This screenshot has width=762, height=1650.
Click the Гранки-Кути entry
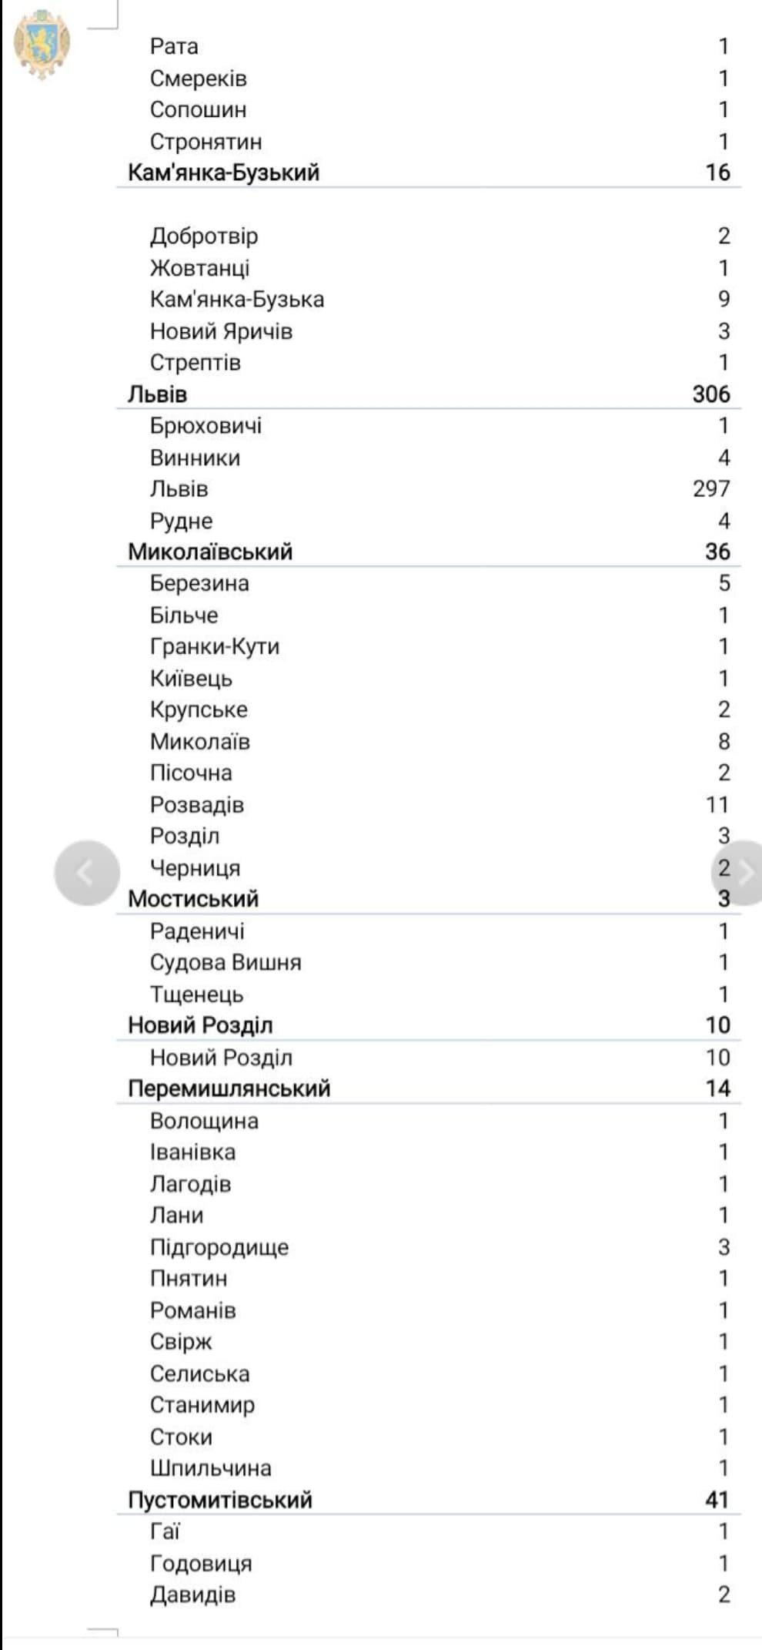(214, 646)
